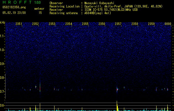Screen dimensions: 174x111
Task: Click the 1.0 frequency axis label
Action: tap(2, 50)
